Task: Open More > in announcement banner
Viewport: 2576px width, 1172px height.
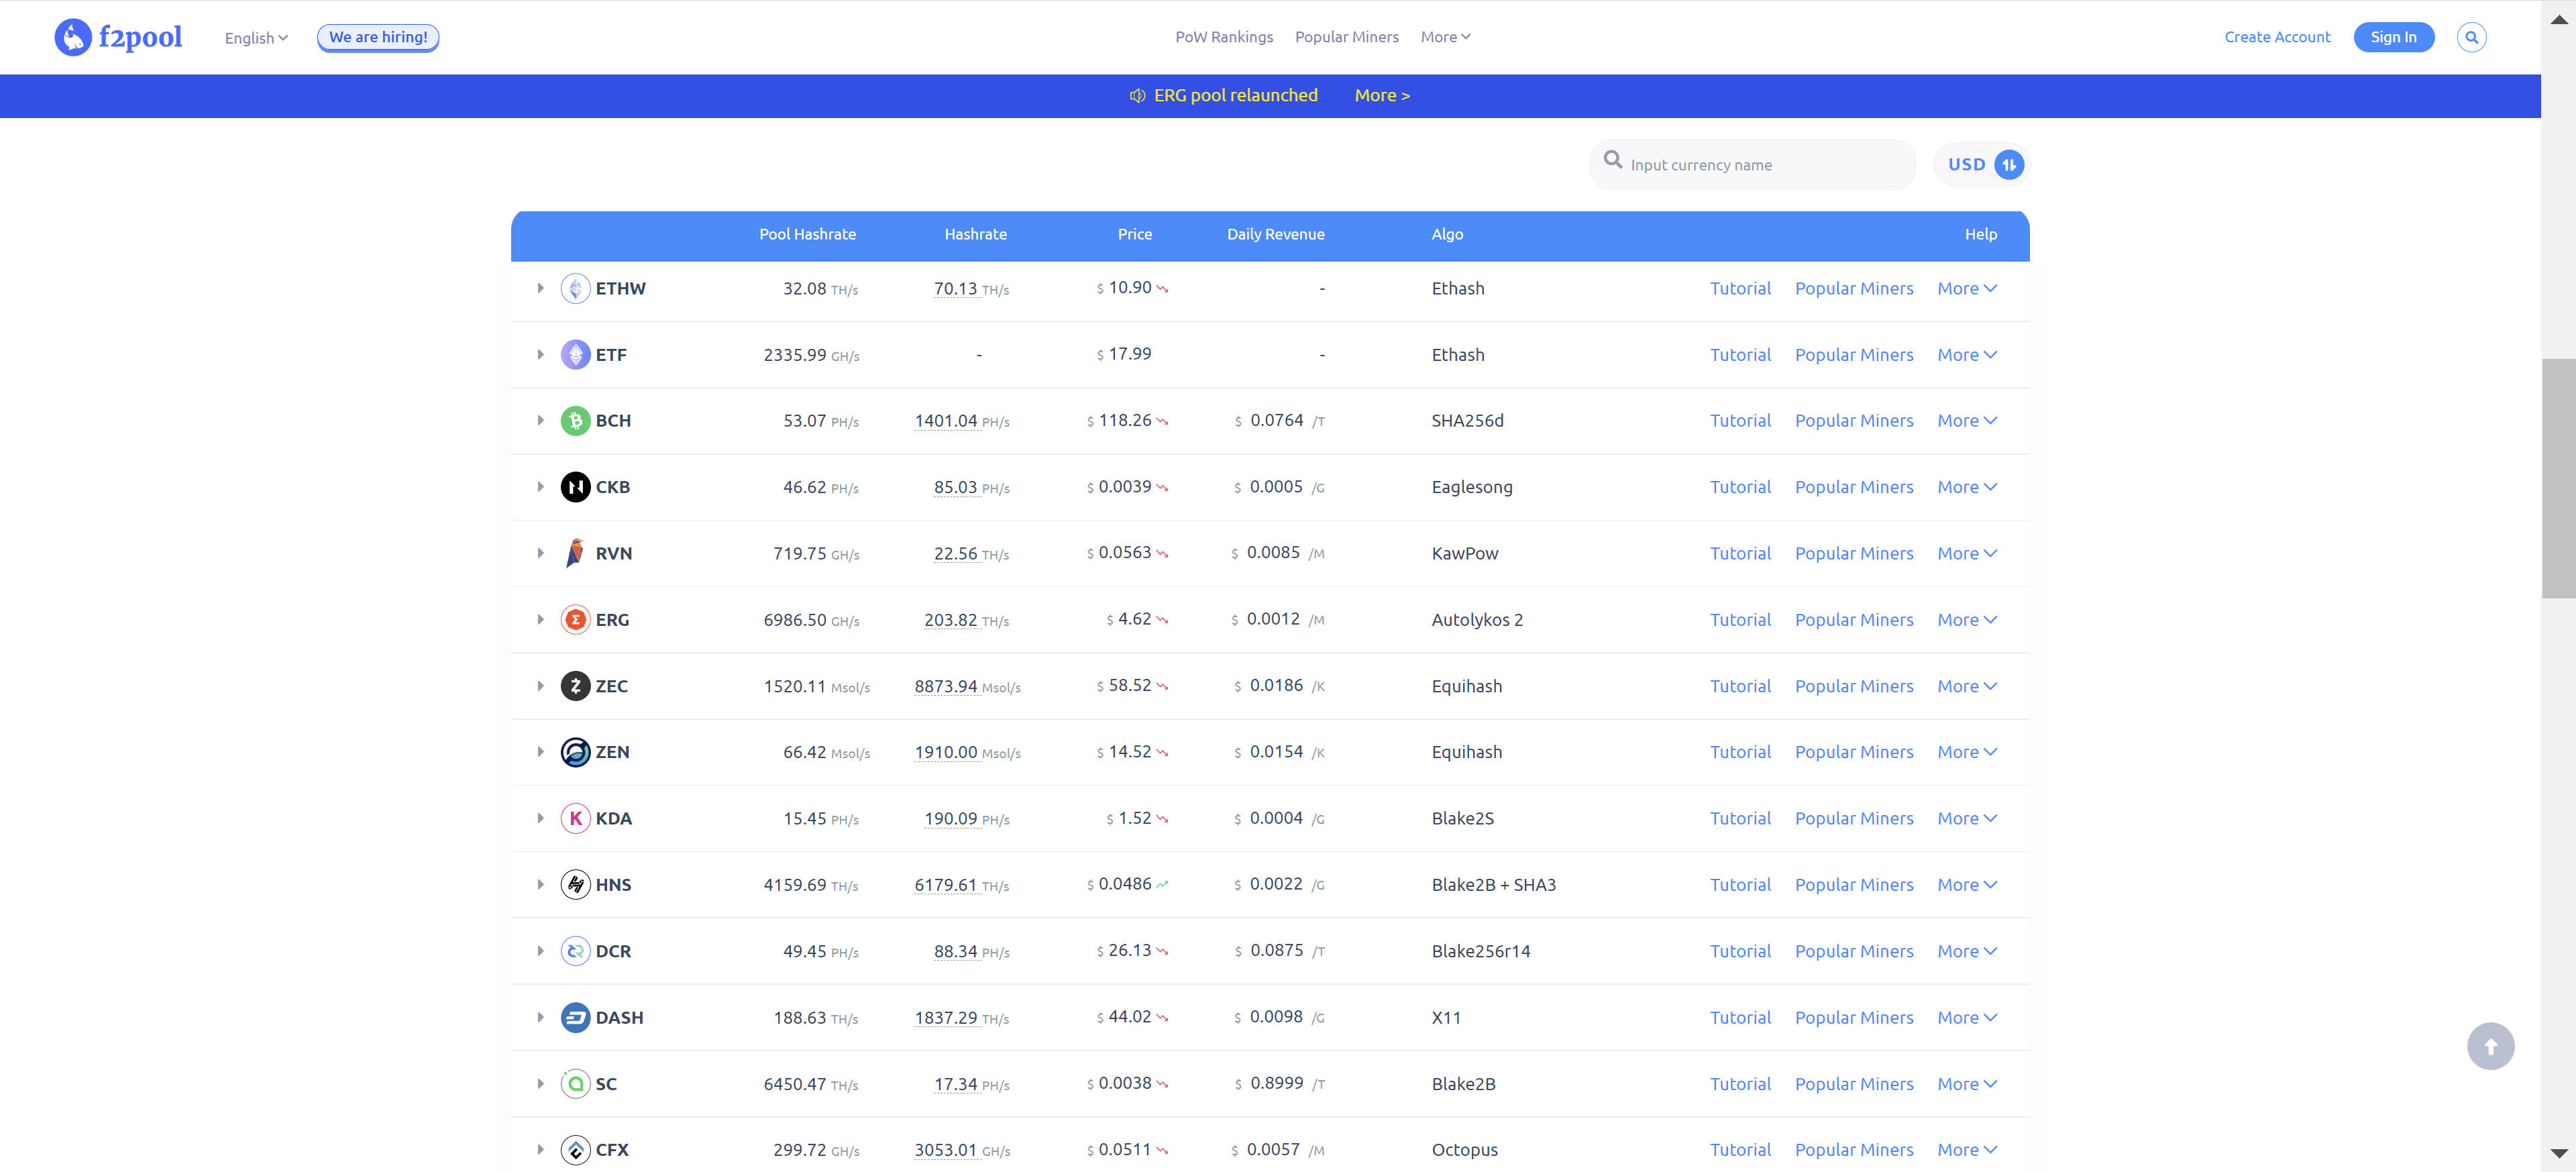Action: (x=1382, y=96)
